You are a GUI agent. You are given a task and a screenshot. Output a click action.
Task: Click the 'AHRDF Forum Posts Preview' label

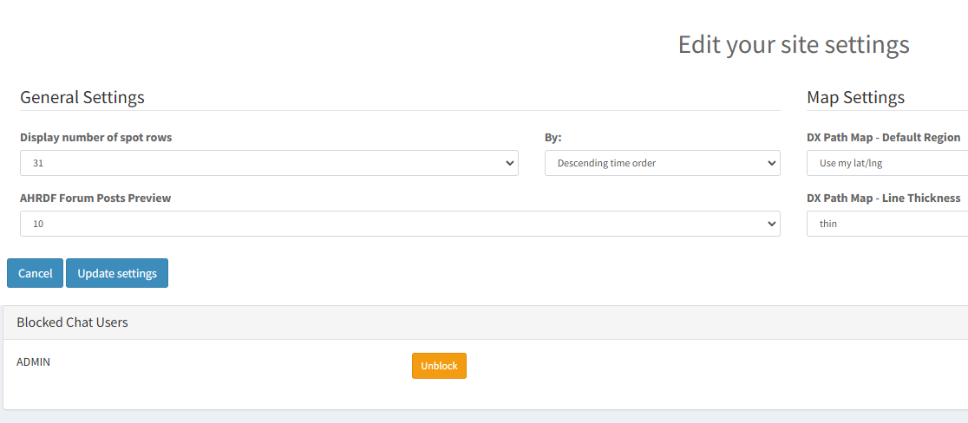click(95, 198)
